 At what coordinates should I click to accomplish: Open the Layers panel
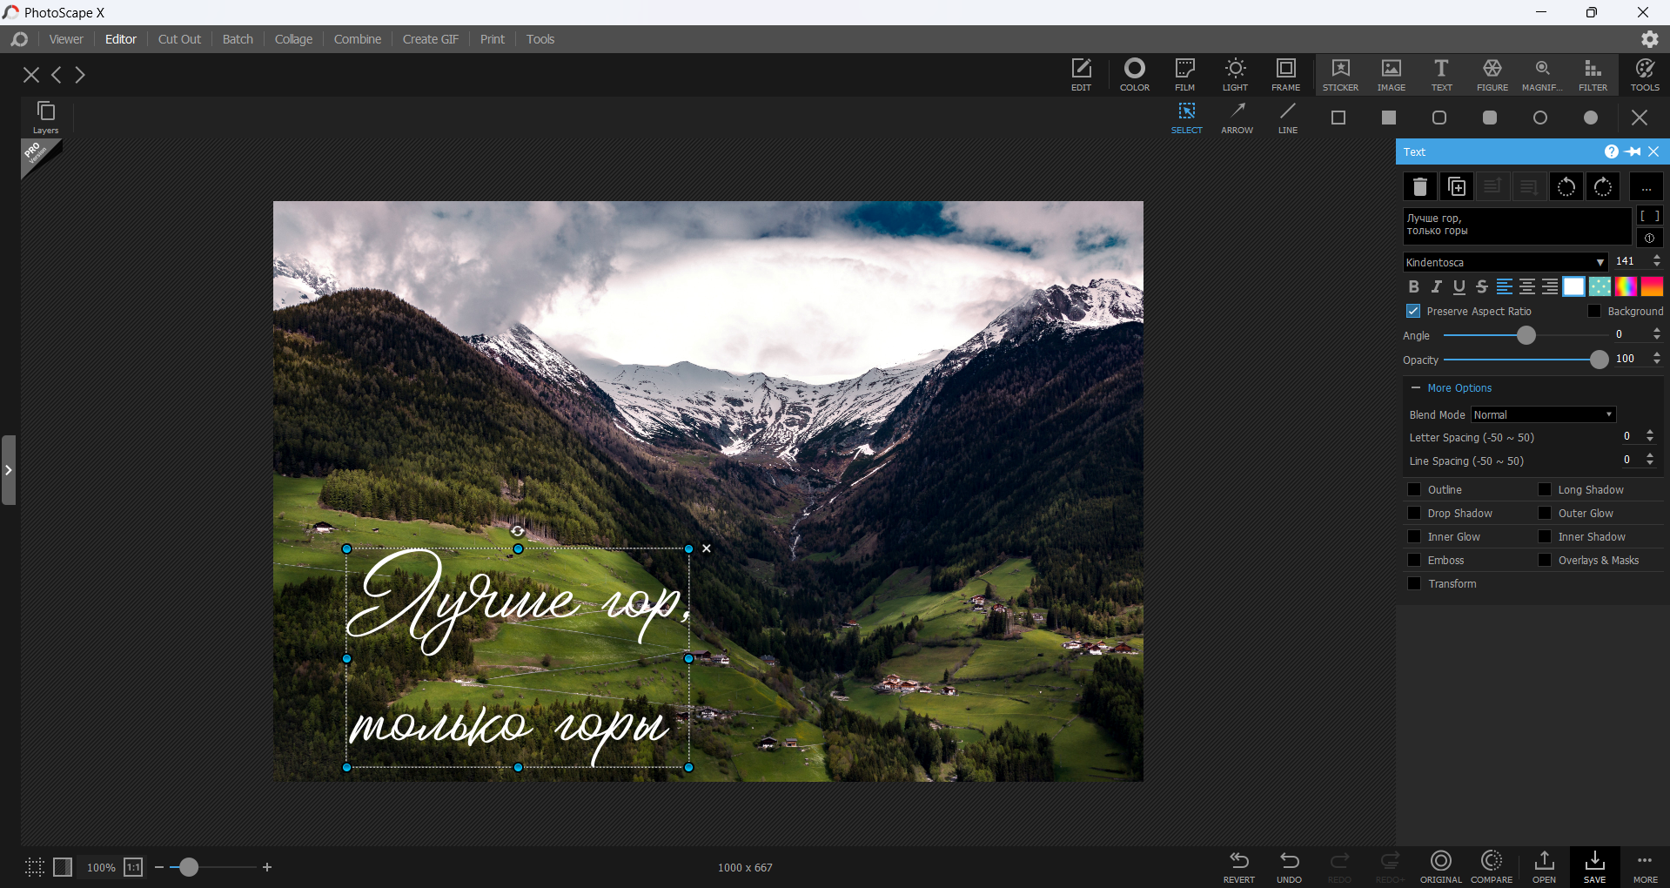[46, 117]
